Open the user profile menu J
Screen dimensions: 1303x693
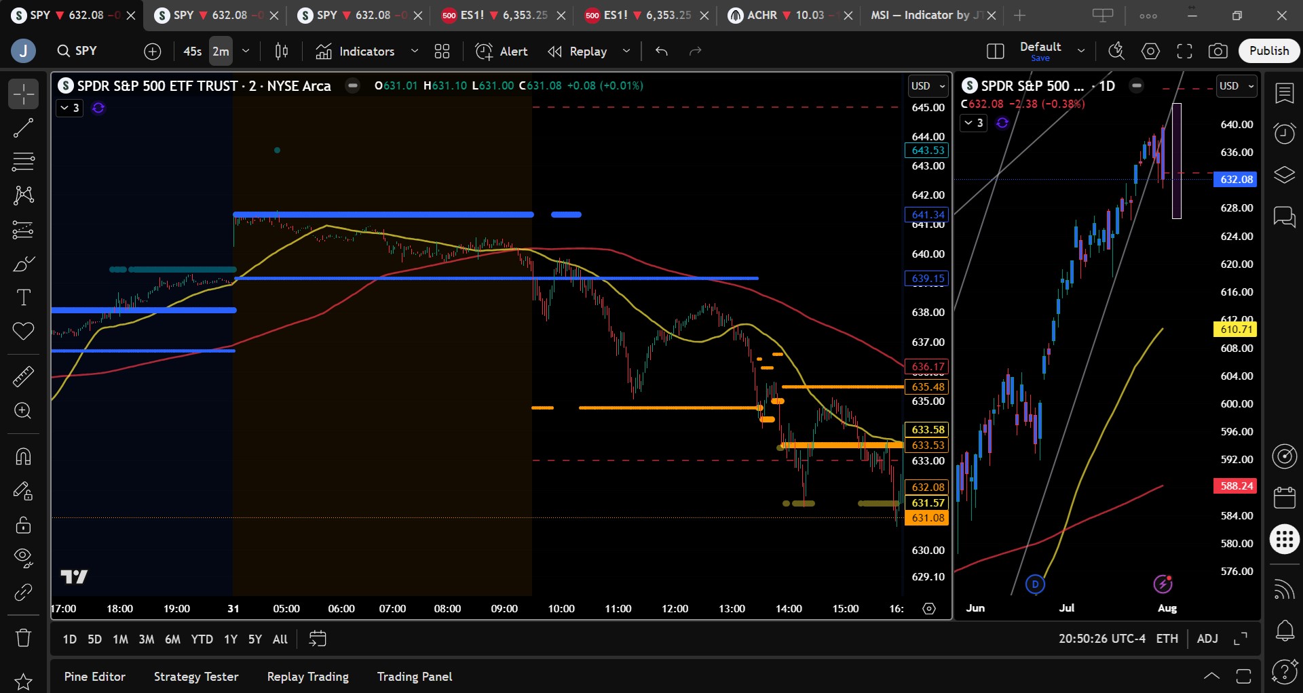point(23,51)
